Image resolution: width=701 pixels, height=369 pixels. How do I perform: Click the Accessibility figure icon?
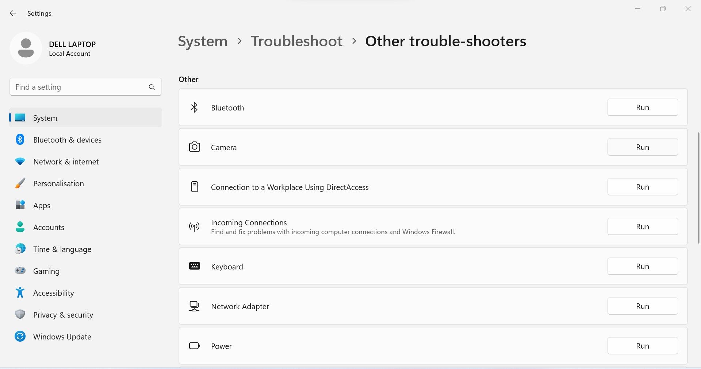point(20,293)
